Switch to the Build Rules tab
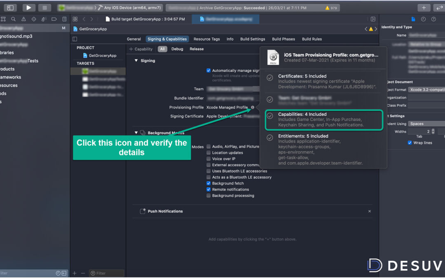 [x=311, y=39]
